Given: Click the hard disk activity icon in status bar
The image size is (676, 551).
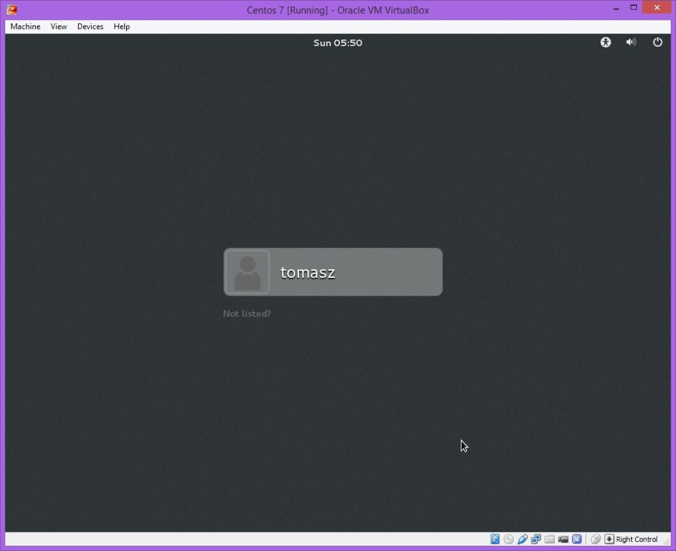Looking at the screenshot, I should pyautogui.click(x=495, y=539).
